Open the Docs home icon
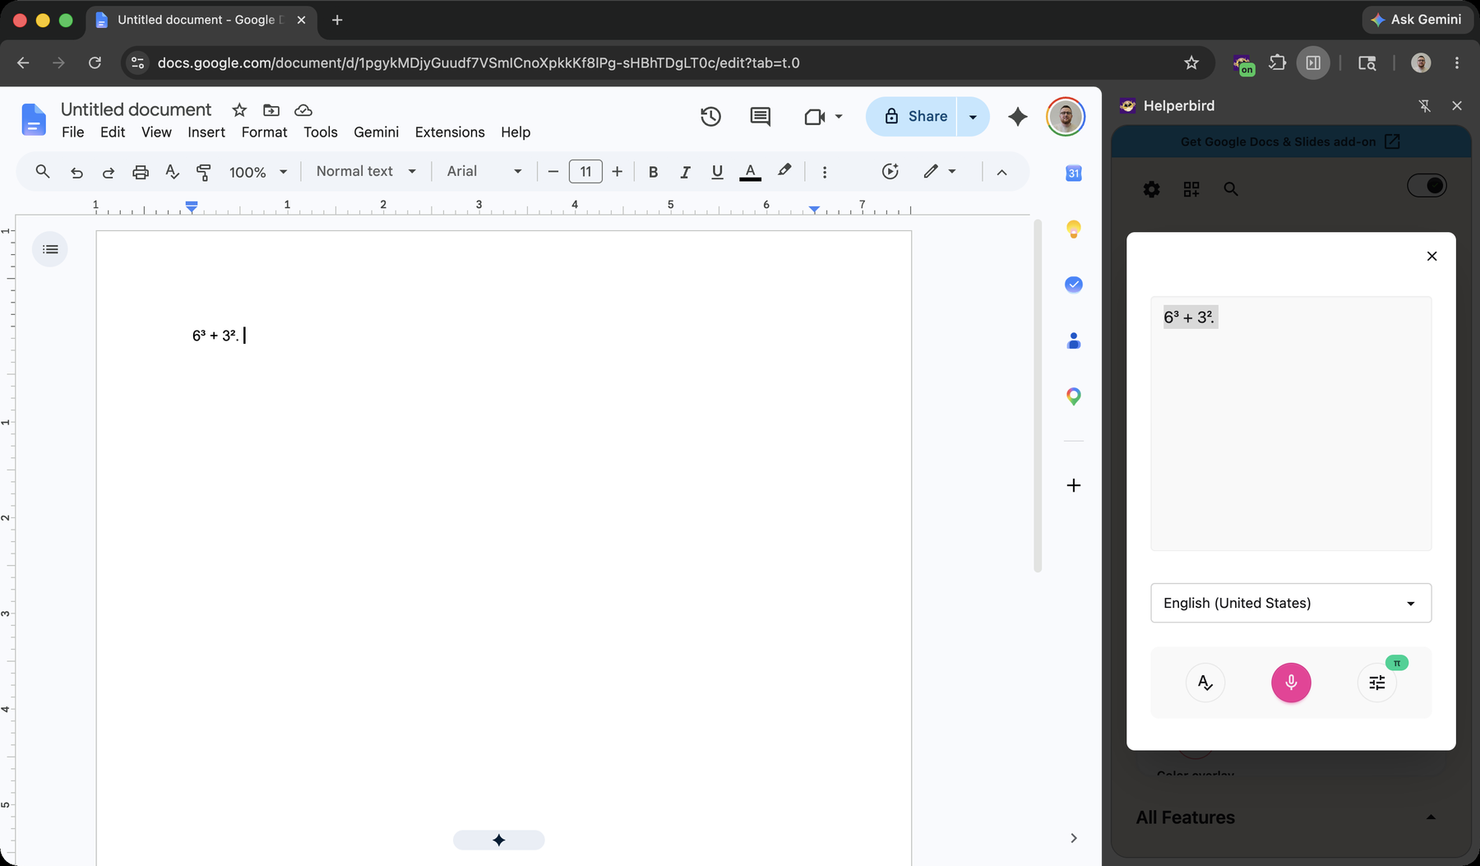 click(33, 119)
